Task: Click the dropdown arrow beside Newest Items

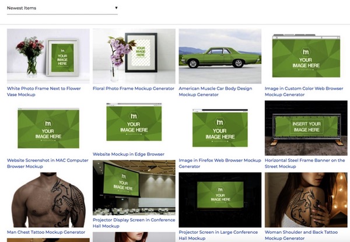Action: point(116,8)
